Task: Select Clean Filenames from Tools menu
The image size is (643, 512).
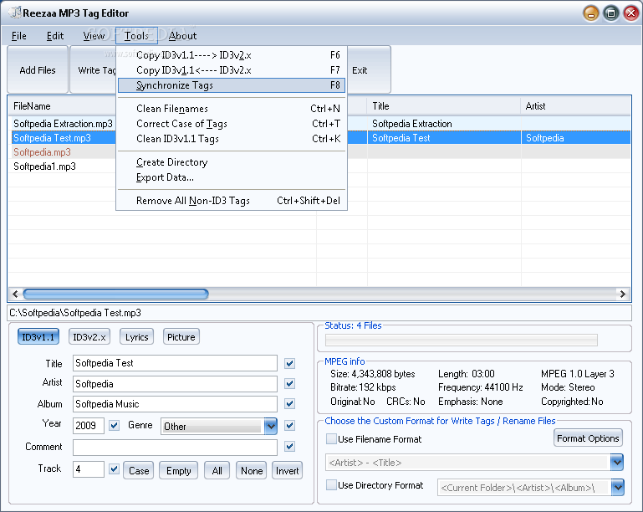Action: click(232, 109)
